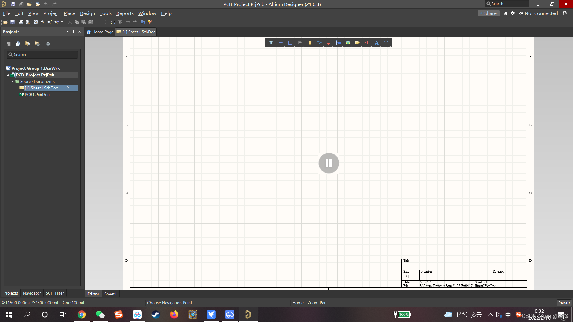Screen dimensions: 573x322
Task: Choose the GND power port tool
Action: (x=329, y=43)
